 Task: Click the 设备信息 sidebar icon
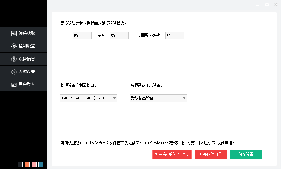pos(14,59)
